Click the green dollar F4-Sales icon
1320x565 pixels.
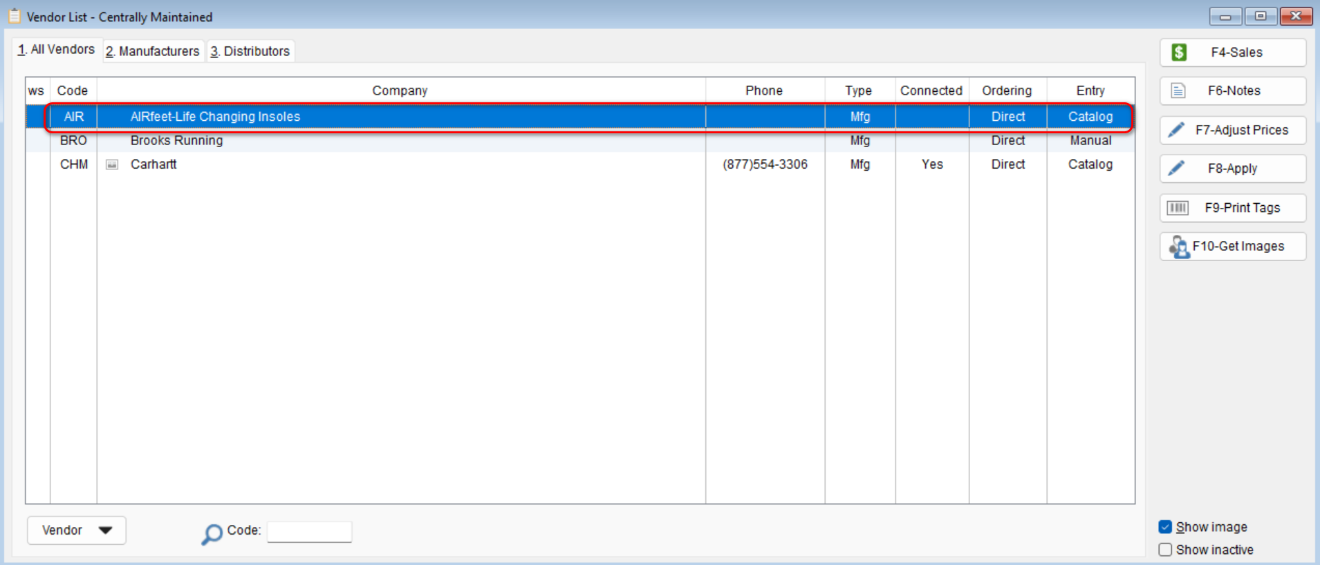pos(1179,52)
